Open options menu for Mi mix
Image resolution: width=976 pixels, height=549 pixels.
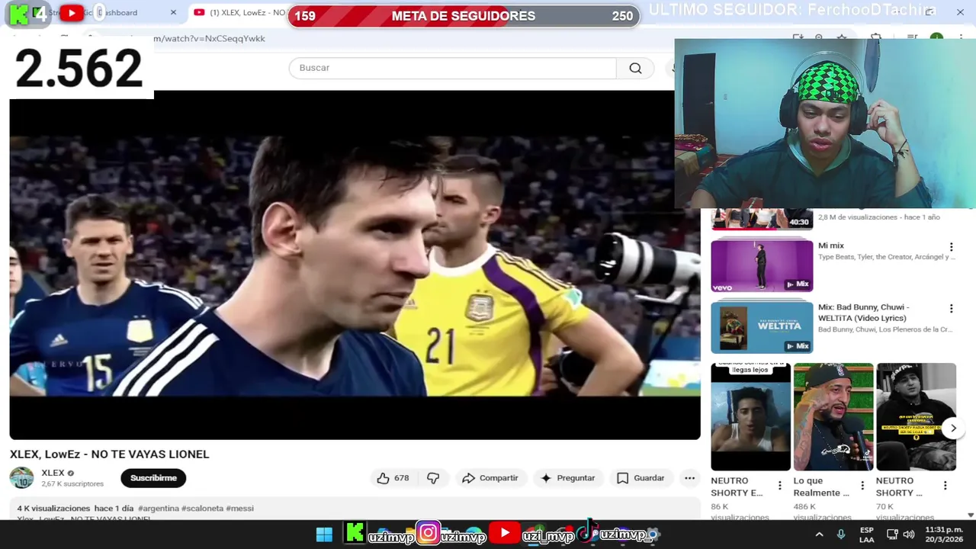[x=951, y=247]
